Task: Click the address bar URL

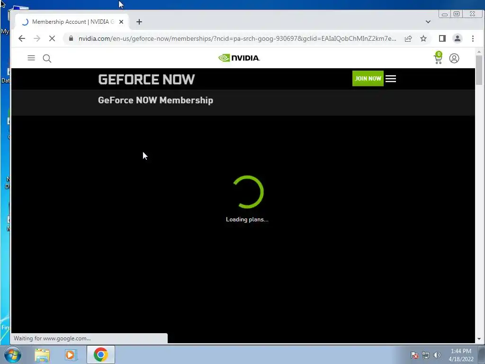Action: (237, 38)
